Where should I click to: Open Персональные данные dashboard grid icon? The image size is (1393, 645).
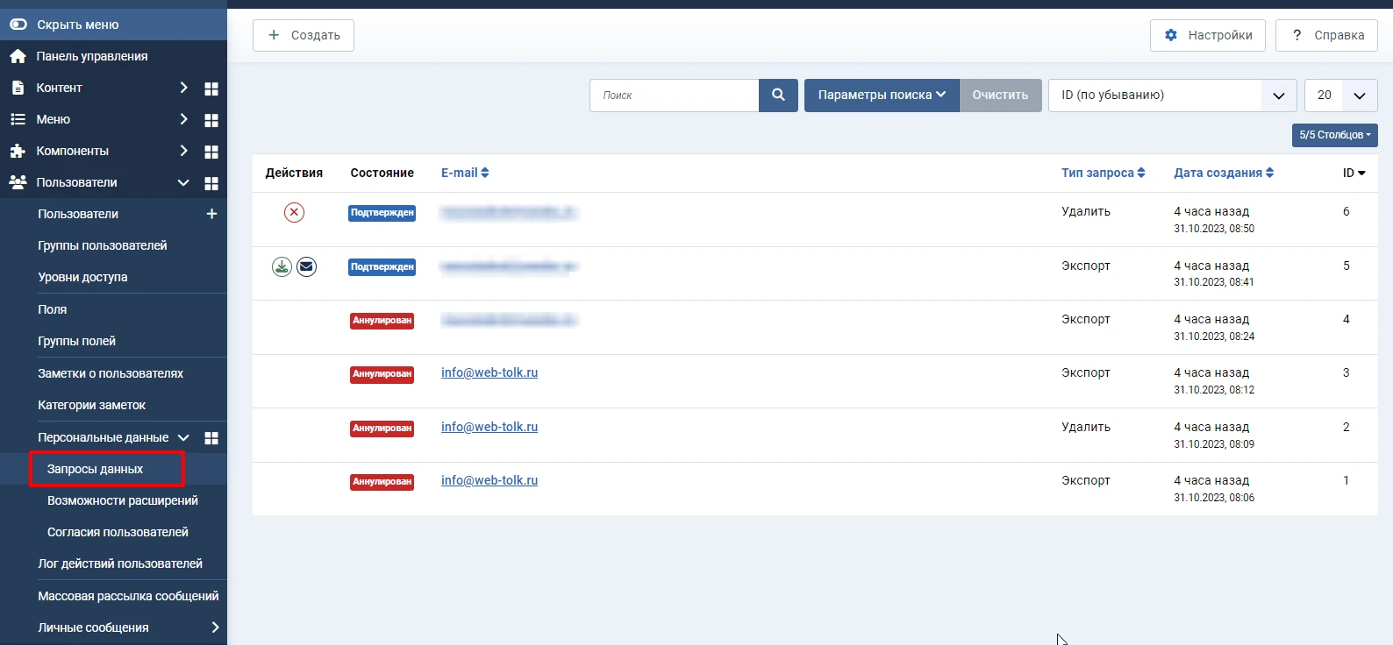(x=211, y=438)
